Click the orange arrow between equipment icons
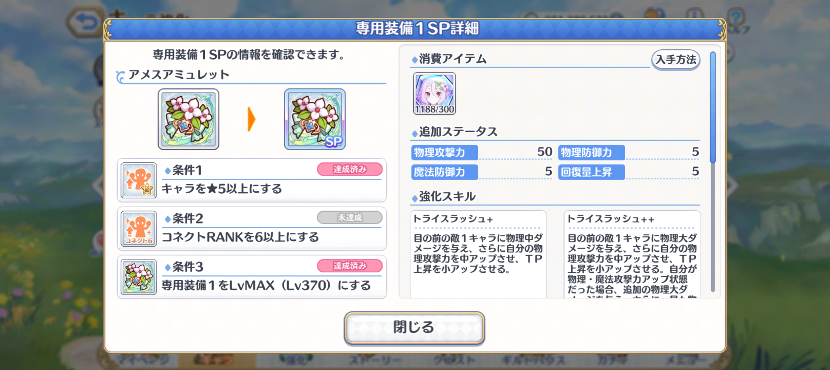Viewport: 830px width, 370px height. (251, 119)
